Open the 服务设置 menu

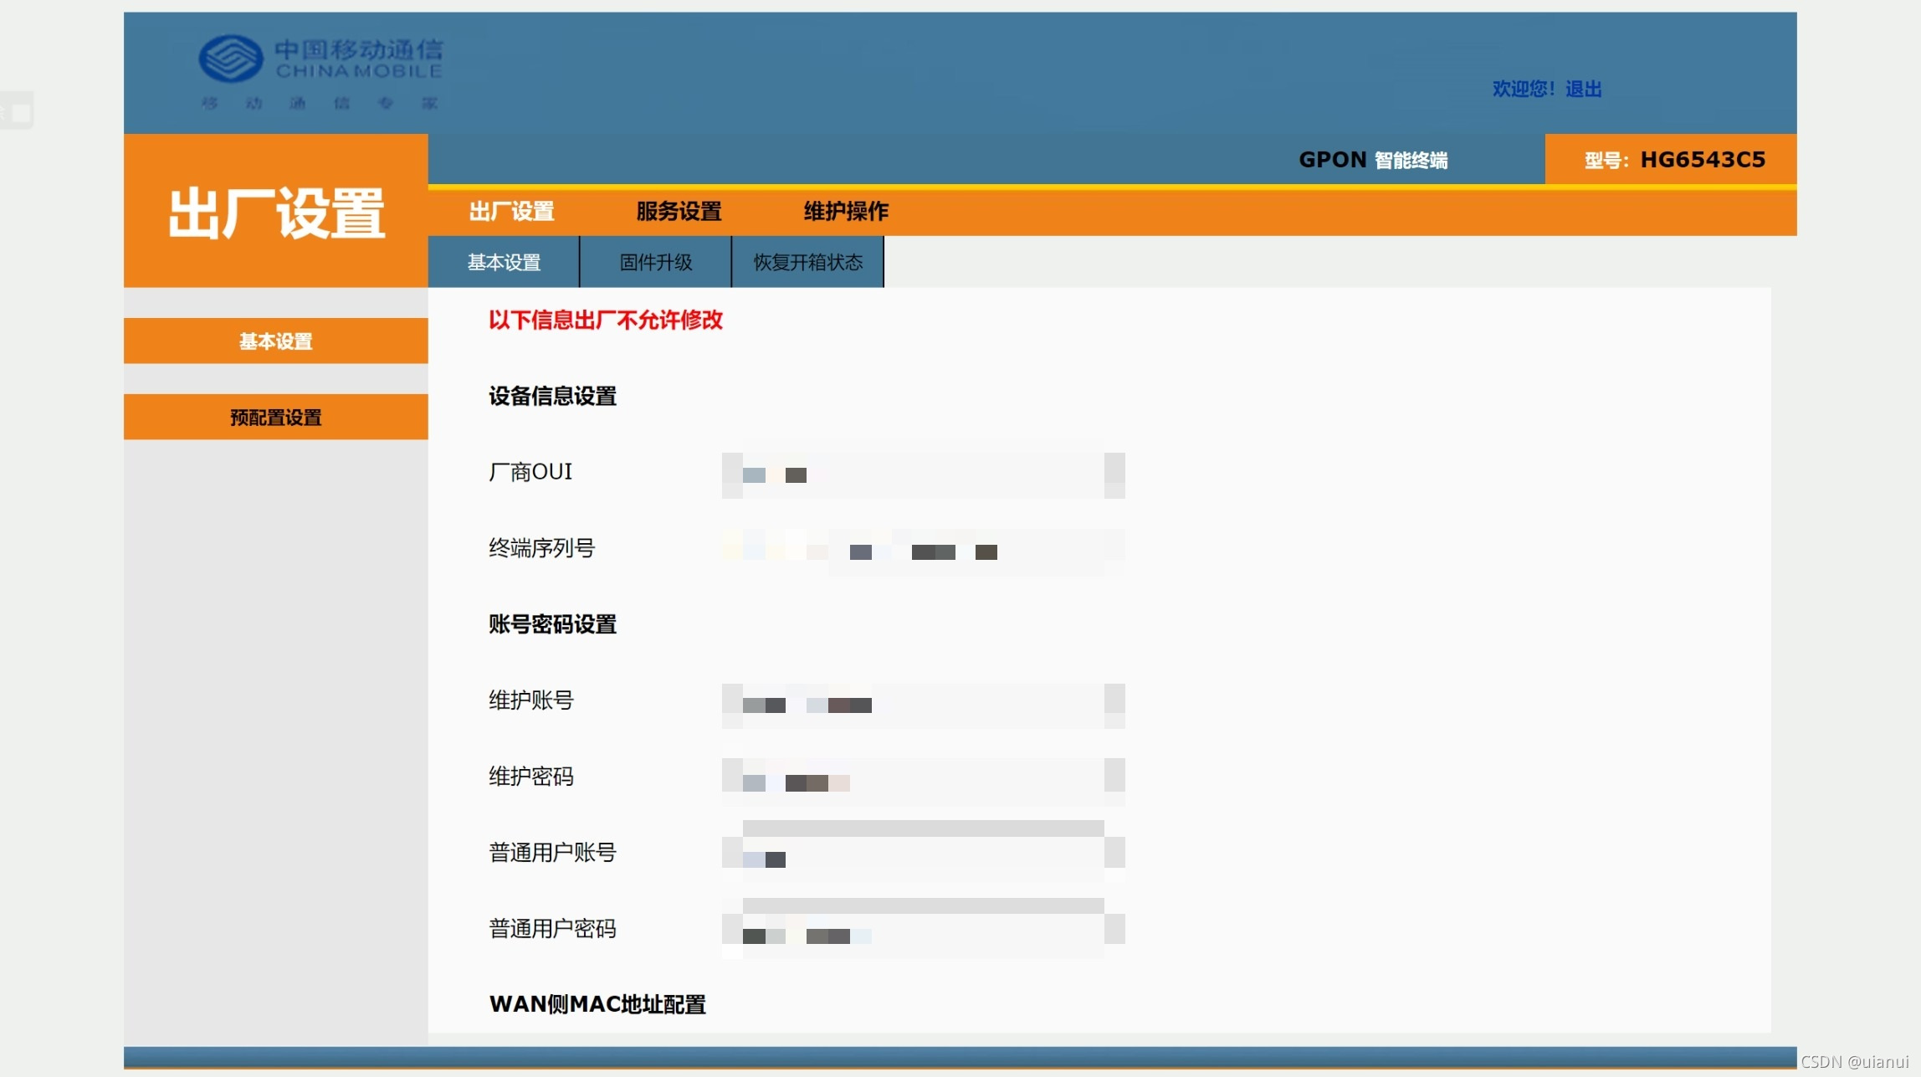678,212
